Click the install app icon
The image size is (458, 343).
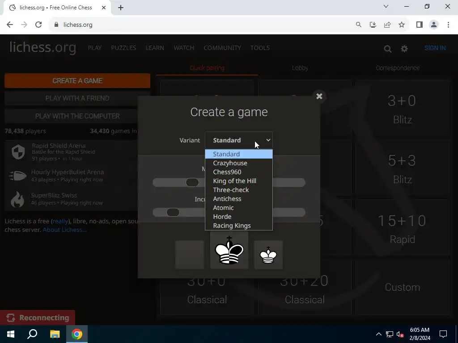click(373, 25)
